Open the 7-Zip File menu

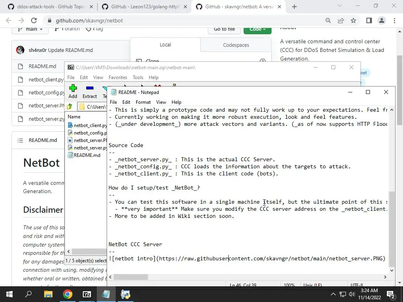point(71,77)
